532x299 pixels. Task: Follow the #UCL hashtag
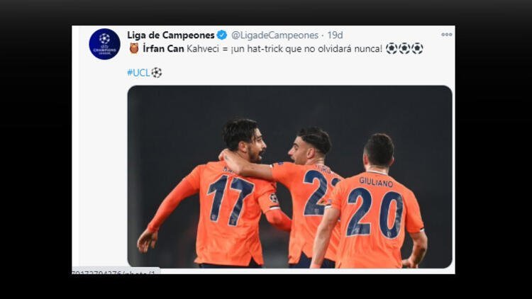(x=138, y=72)
